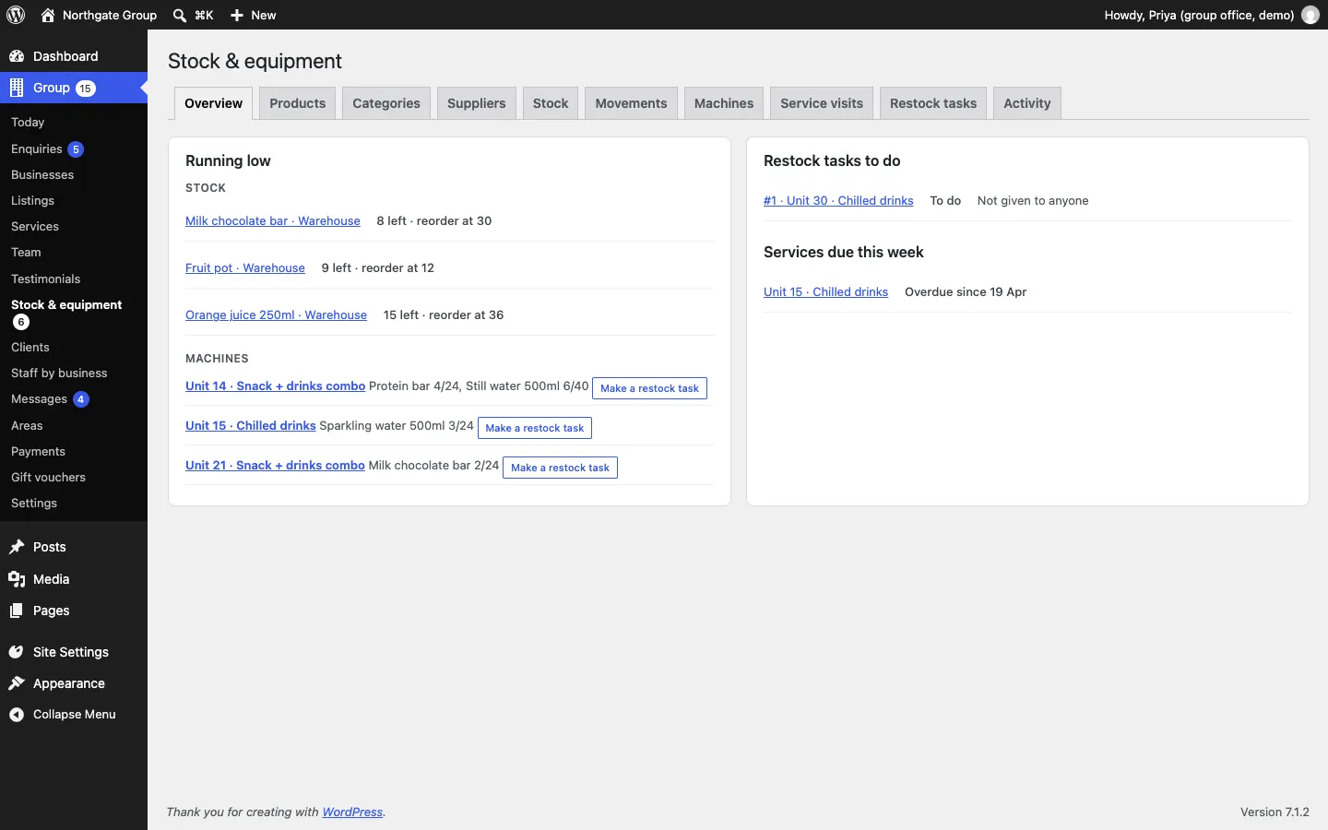1328x830 pixels.
Task: Switch to the Restock tasks tab
Action: click(933, 103)
